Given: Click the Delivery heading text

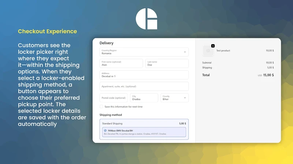Looking at the screenshot, I should (107, 43).
